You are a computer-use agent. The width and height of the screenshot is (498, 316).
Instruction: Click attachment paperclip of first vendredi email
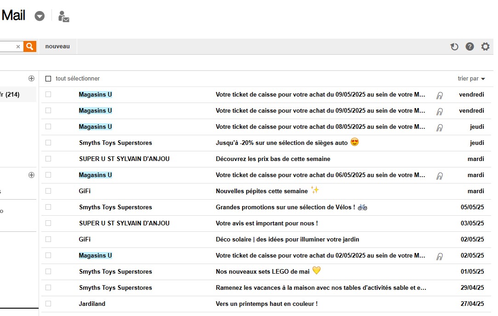(440, 95)
